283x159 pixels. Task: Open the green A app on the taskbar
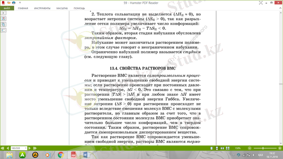(22, 155)
